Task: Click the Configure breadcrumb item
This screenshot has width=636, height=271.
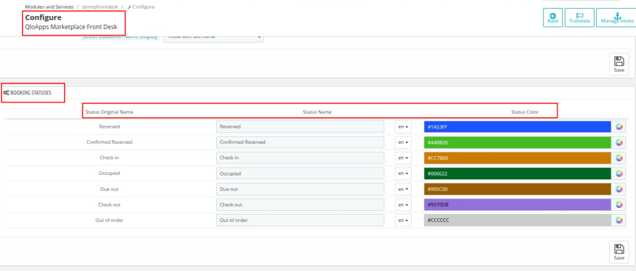Action: tap(141, 7)
